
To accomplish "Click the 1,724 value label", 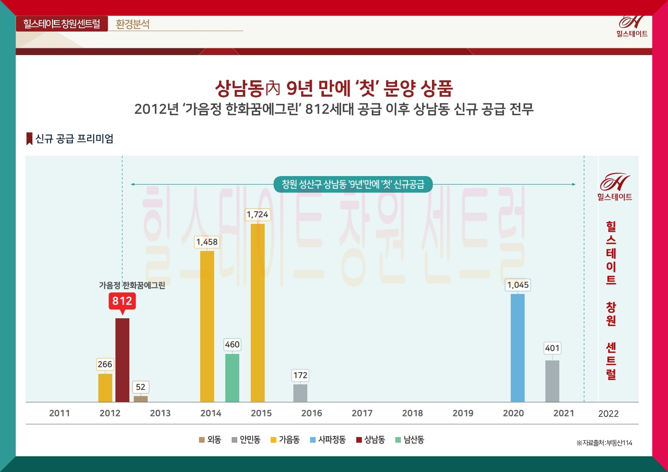I will click(x=257, y=214).
